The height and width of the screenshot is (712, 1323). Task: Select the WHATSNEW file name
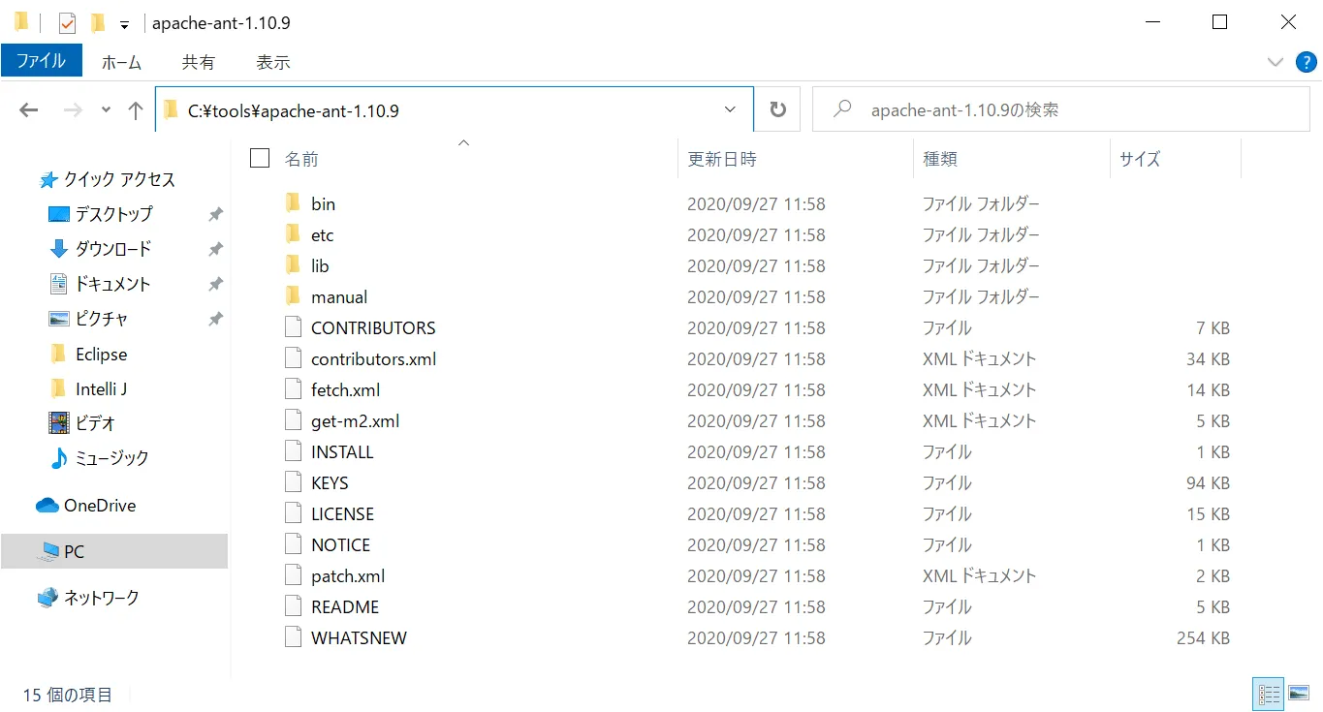(x=359, y=637)
